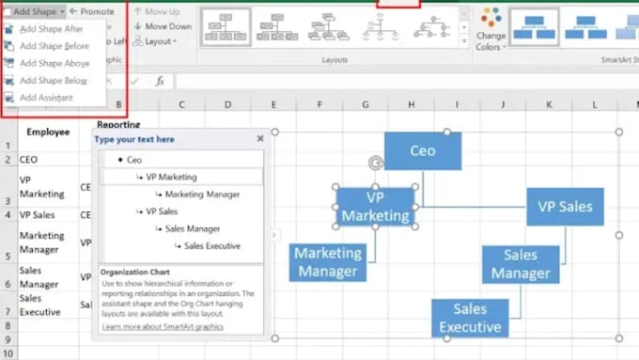Screen dimensions: 639x360
Task: Click Move Up in the ribbon
Action: click(x=157, y=11)
